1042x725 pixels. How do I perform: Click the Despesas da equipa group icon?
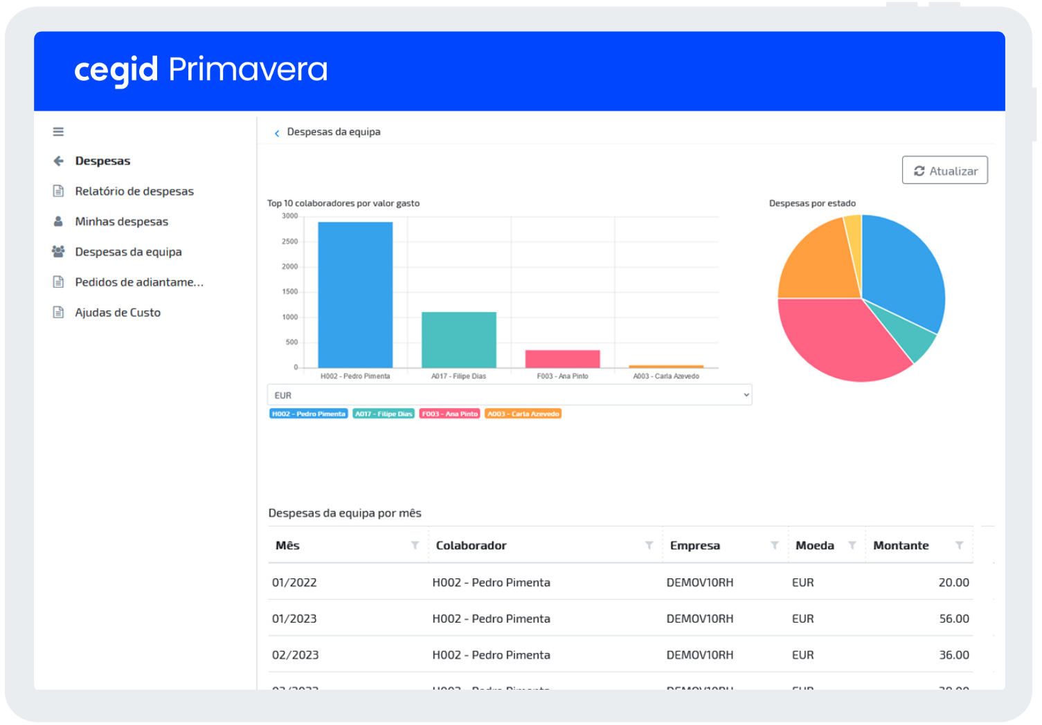click(58, 252)
